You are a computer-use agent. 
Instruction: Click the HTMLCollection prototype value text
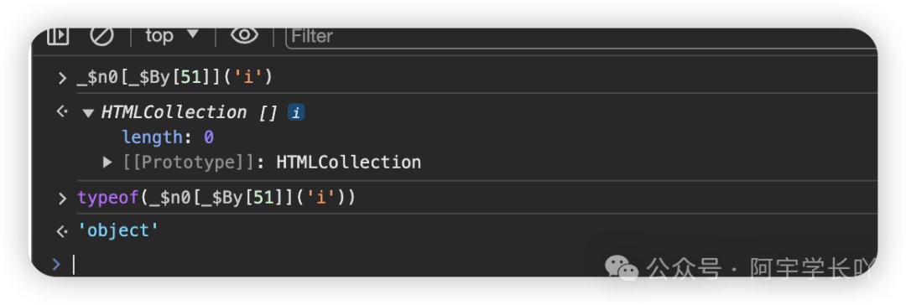(348, 163)
